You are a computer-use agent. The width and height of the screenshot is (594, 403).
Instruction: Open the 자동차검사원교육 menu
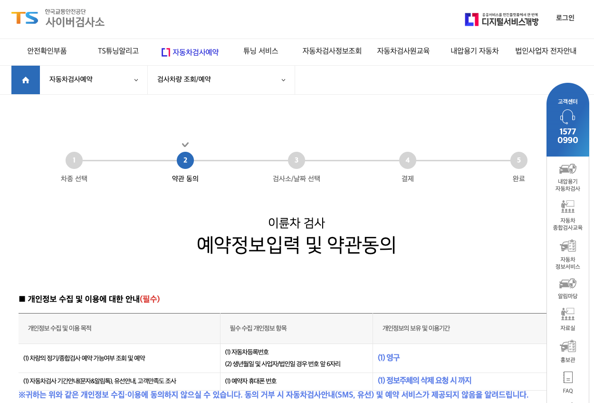403,51
